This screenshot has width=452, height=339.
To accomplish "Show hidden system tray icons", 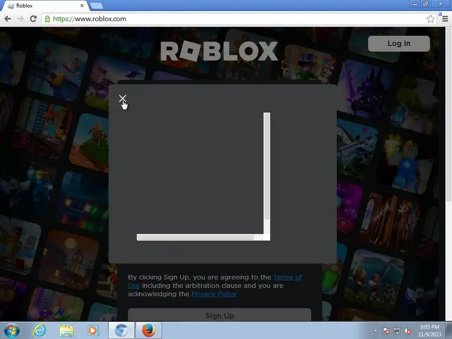I will pos(375,331).
